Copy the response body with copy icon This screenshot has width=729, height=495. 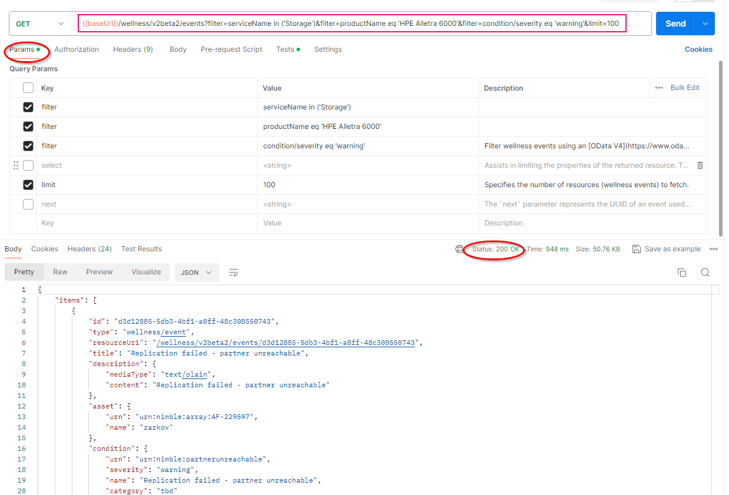click(682, 273)
